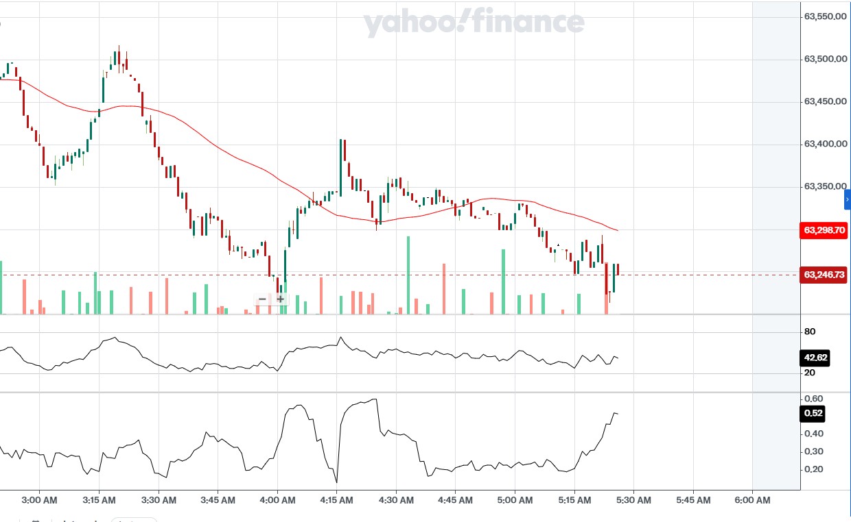Image resolution: width=851 pixels, height=522 pixels.
Task: Select the 42.62 indicator value label
Action: pyautogui.click(x=815, y=357)
